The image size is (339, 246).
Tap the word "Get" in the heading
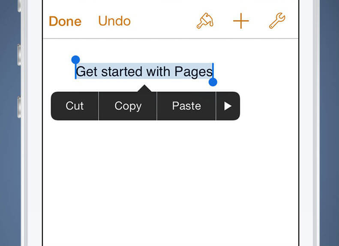[x=87, y=71]
